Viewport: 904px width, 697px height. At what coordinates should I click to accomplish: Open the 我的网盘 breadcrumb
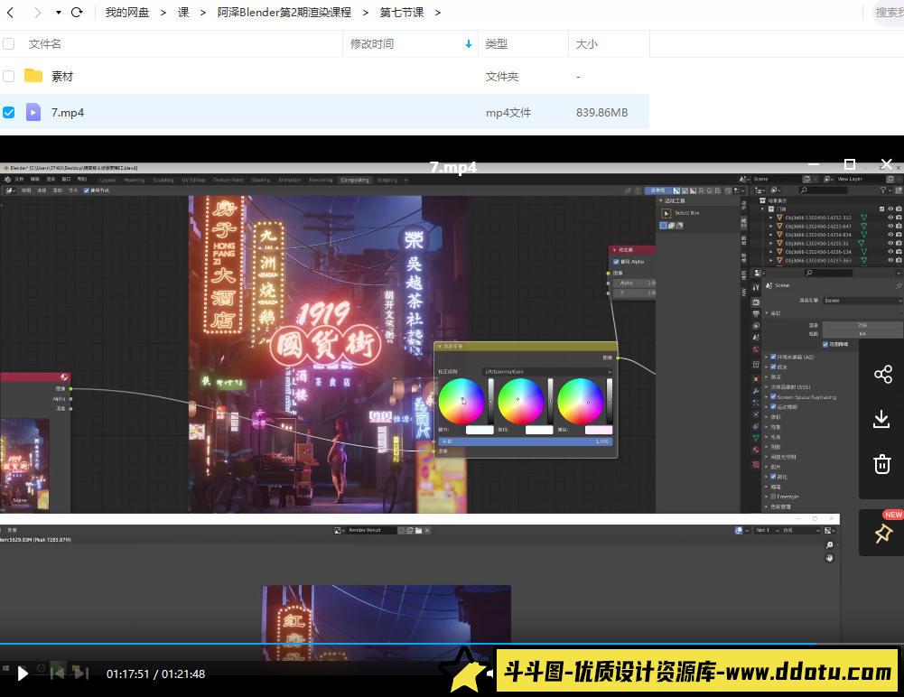[126, 12]
